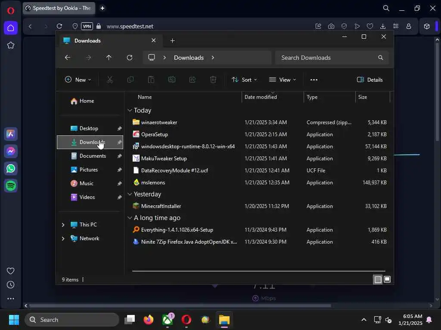Click the Copy icon in Explorer toolbar
This screenshot has width=441, height=330.
click(130, 79)
